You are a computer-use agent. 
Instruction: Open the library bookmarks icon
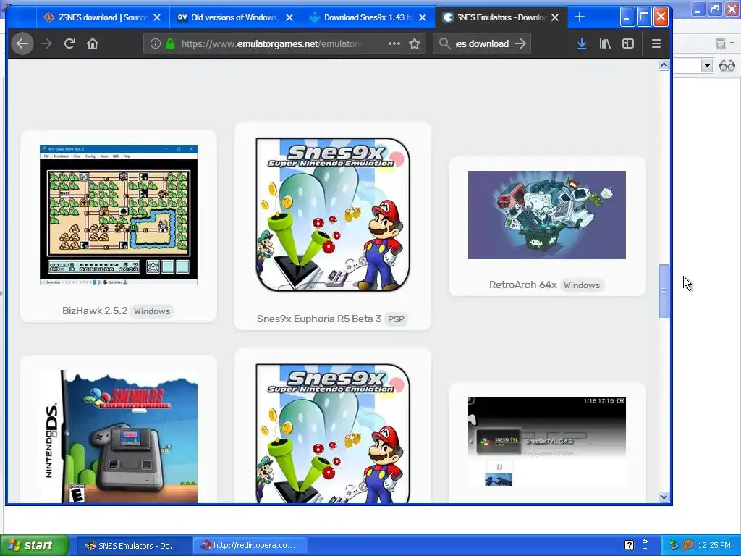tap(605, 44)
